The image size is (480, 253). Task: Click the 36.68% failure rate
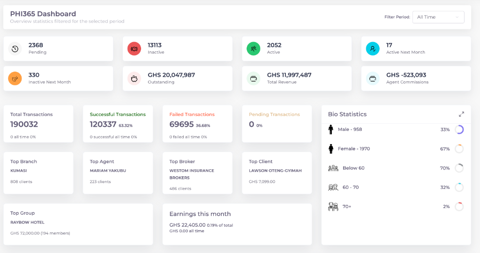pos(203,126)
